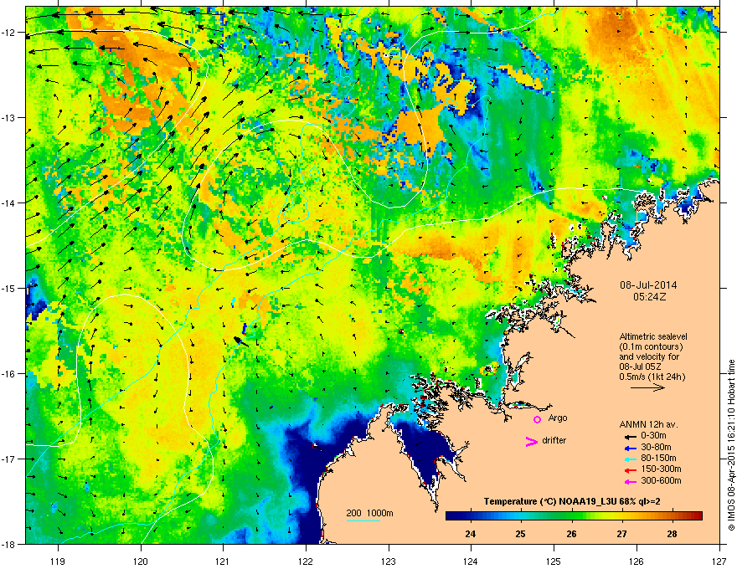Click the date label 08-Jul-2014

tap(648, 285)
